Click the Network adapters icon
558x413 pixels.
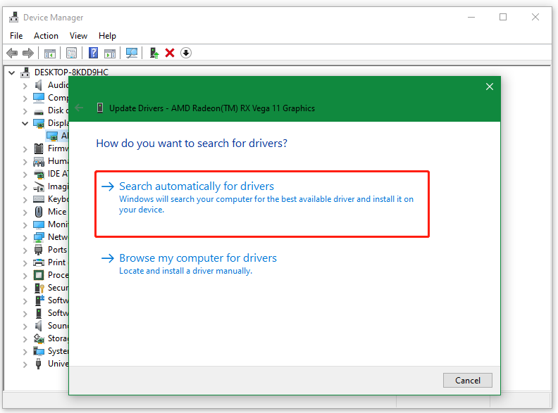39,237
